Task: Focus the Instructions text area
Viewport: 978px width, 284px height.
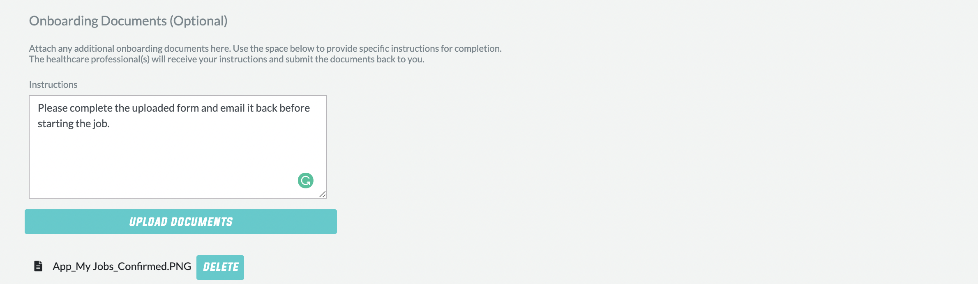Action: click(x=178, y=147)
